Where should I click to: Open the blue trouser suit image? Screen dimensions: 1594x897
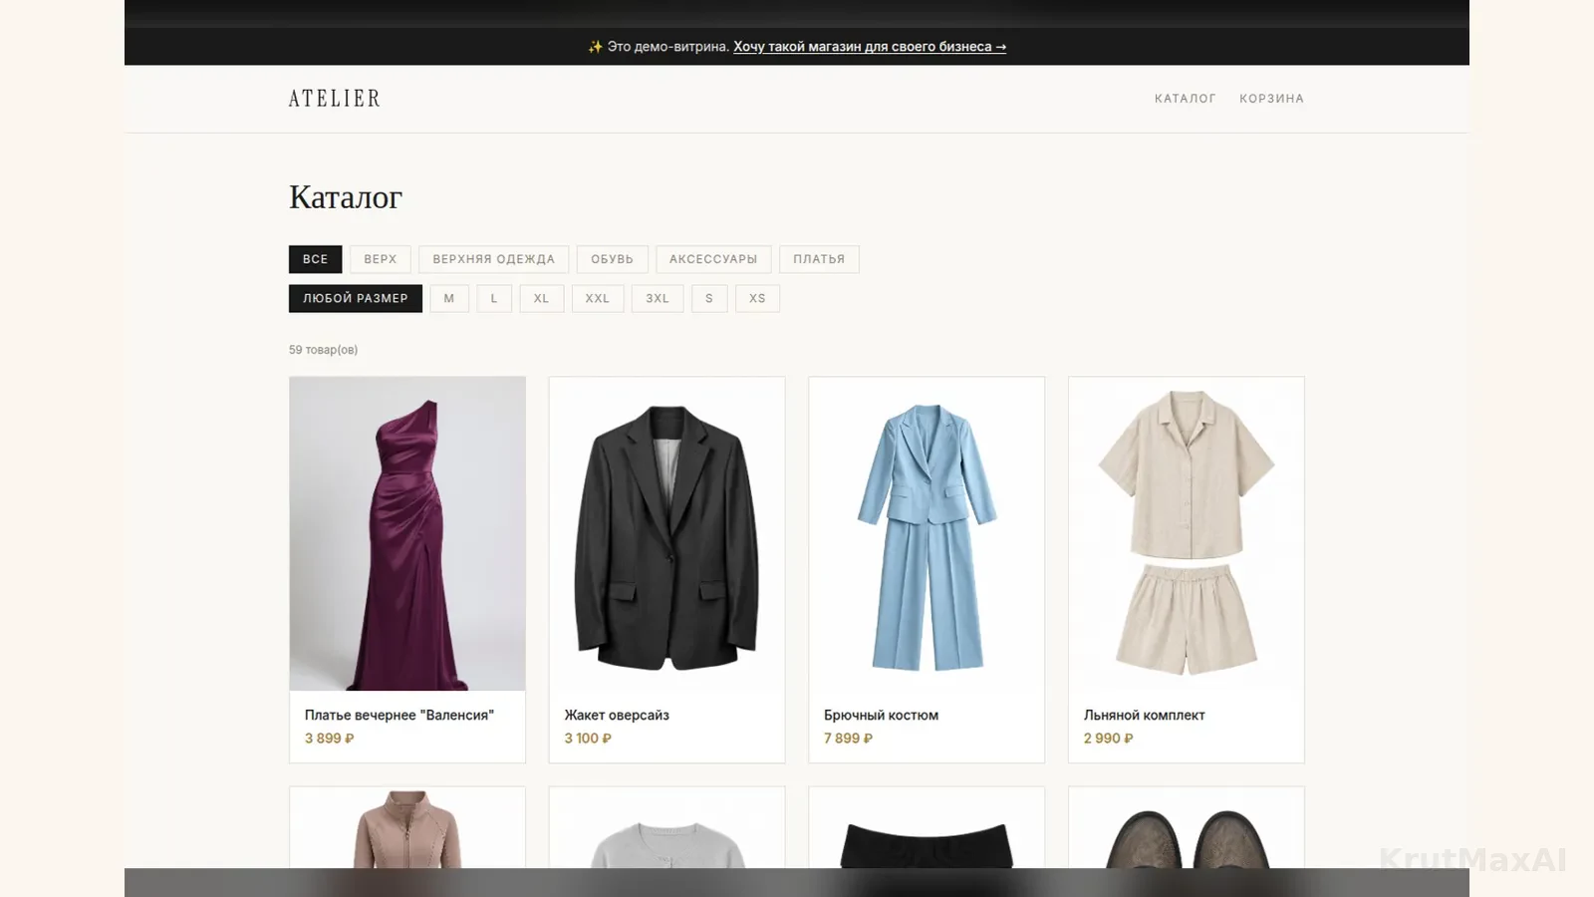point(927,533)
